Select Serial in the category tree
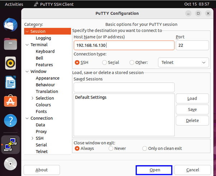The height and width of the screenshot is (176, 216). coord(41,145)
